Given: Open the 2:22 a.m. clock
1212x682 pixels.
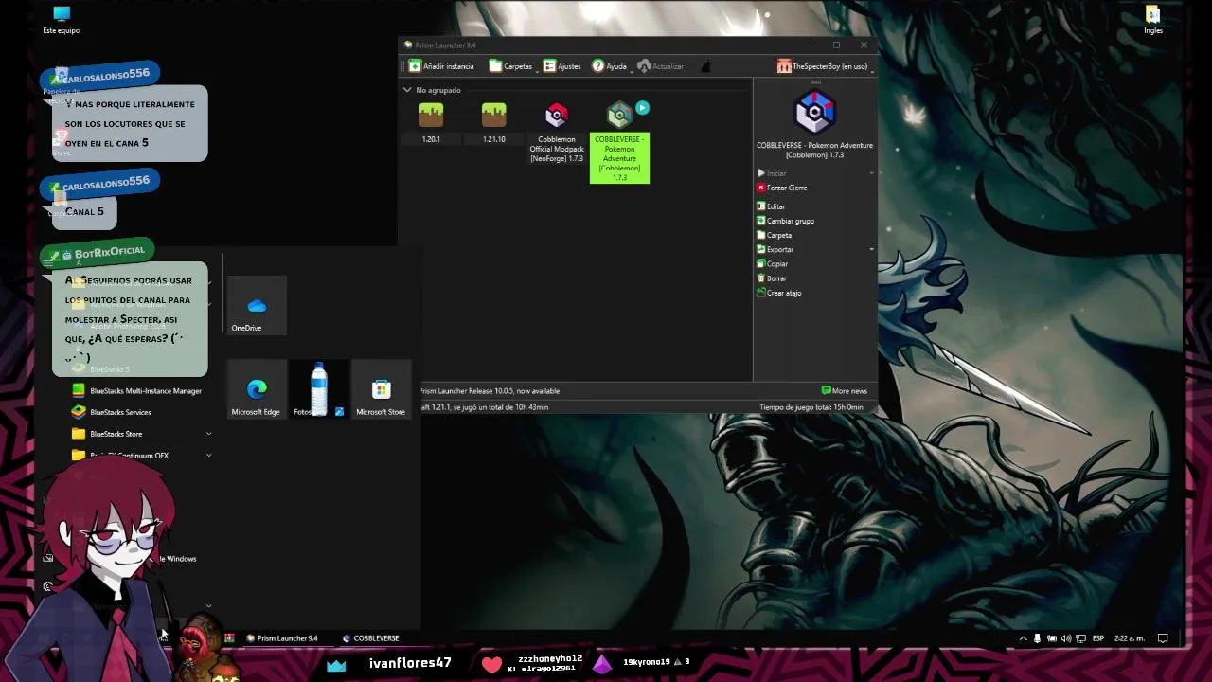Looking at the screenshot, I should click(x=1130, y=638).
